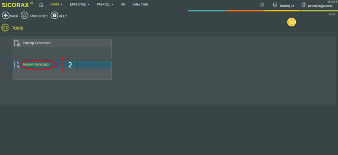Open the Report Generator link
The image size is (338, 155).
point(36,64)
